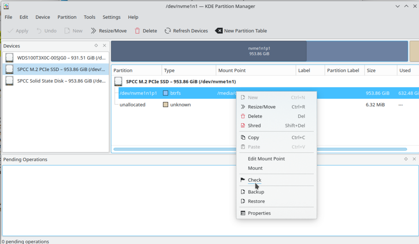419x244 pixels.
Task: Select the WDS100T3X0C disk drive icon
Action: [9, 58]
